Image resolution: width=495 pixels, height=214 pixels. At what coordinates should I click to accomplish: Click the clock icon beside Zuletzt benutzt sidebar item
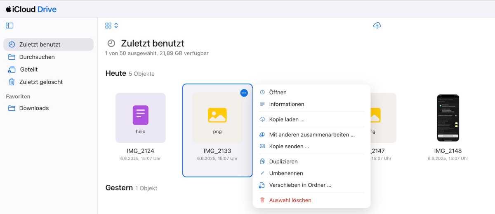12,44
